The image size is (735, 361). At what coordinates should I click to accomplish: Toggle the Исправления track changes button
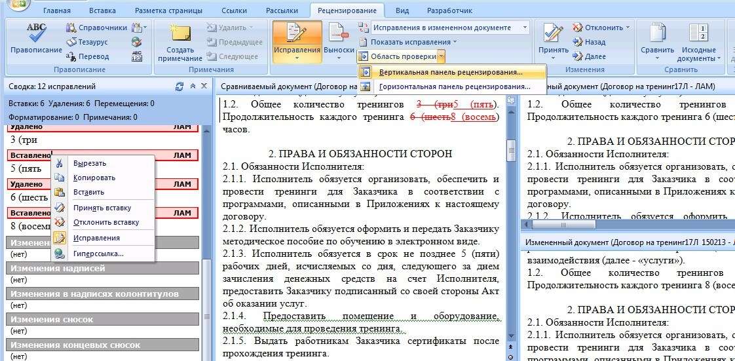coord(297,38)
